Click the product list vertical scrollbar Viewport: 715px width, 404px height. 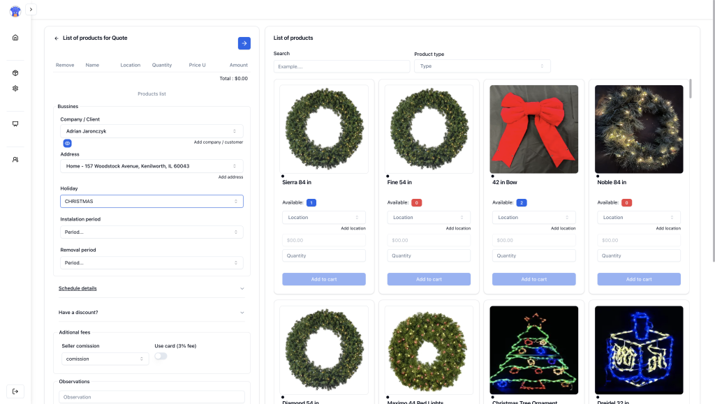pyautogui.click(x=691, y=89)
